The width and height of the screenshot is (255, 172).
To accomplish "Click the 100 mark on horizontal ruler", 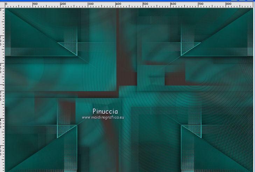I will point(35,4).
